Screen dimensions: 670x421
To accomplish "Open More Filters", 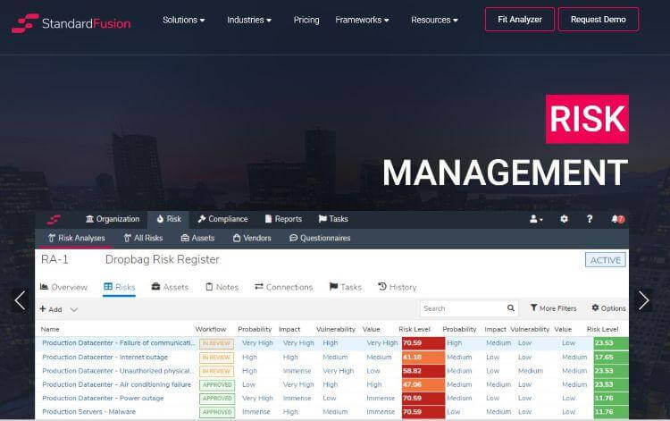I will pyautogui.click(x=553, y=308).
